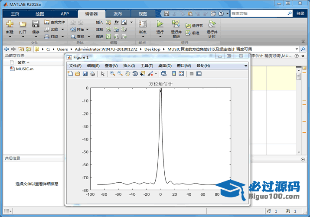This screenshot has width=310, height=217.
Task: Open the editor panel actions dropdown
Action: (x=297, y=56)
